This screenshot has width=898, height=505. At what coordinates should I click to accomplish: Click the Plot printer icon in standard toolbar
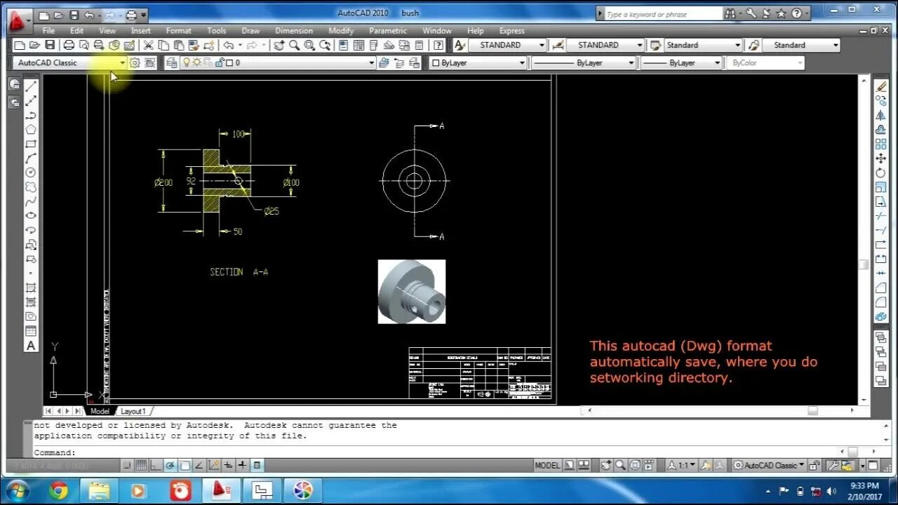point(69,45)
